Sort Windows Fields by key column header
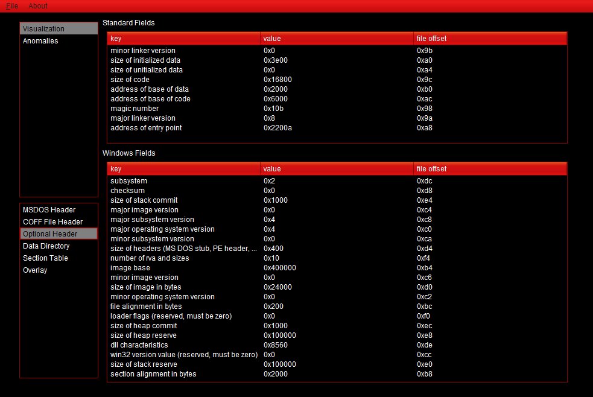Image resolution: width=593 pixels, height=397 pixels. 184,169
